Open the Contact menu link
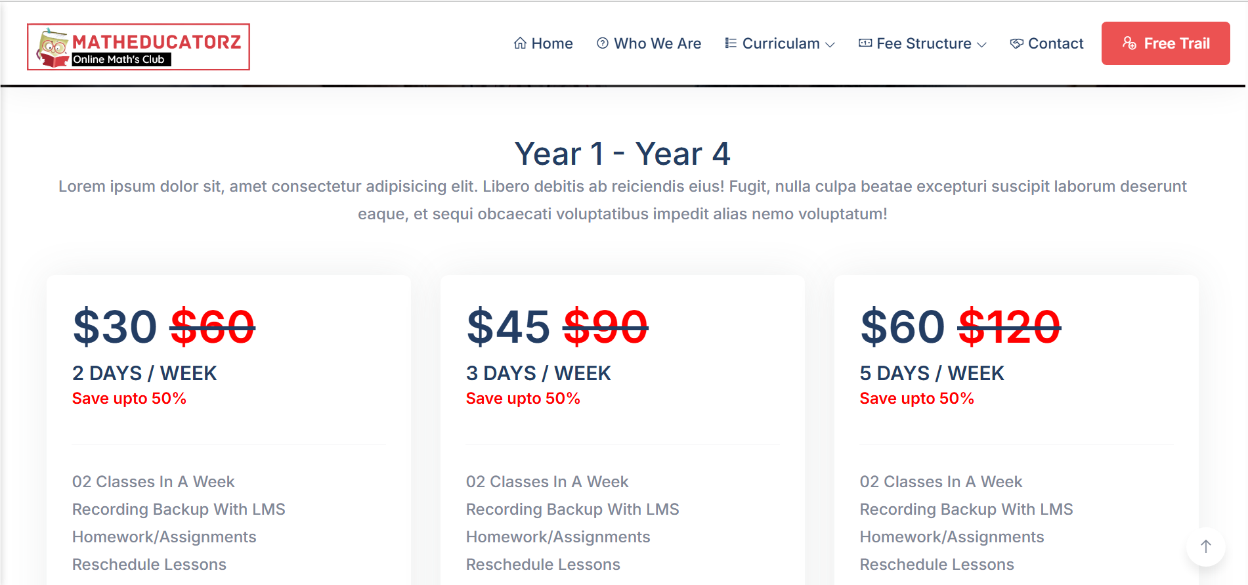The image size is (1248, 585). tap(1056, 43)
